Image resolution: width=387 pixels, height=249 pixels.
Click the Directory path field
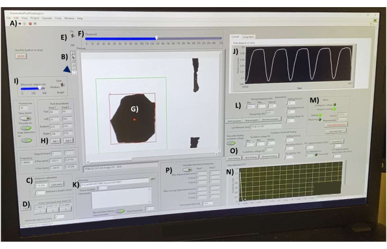pos(114,182)
